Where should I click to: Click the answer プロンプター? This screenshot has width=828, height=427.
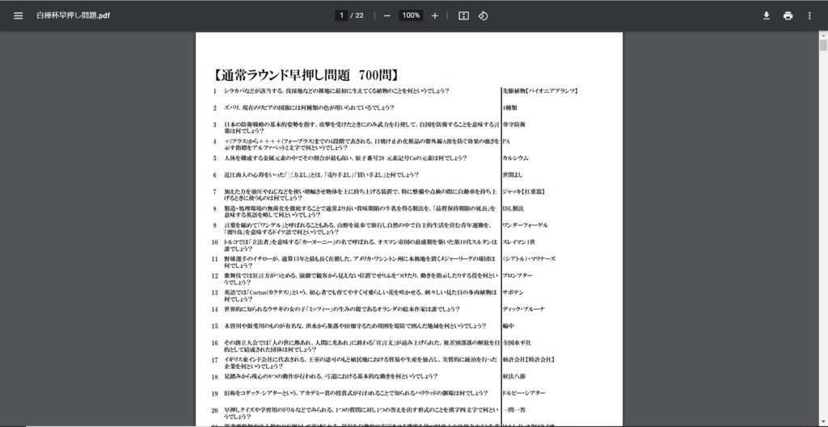517,276
